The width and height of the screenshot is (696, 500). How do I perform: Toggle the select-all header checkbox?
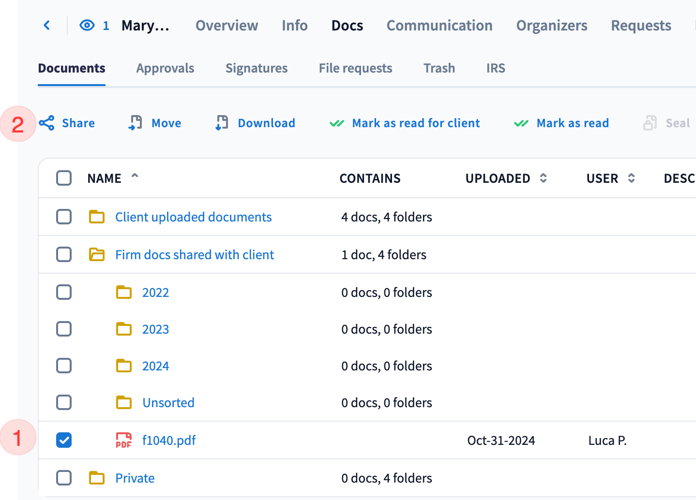[64, 178]
